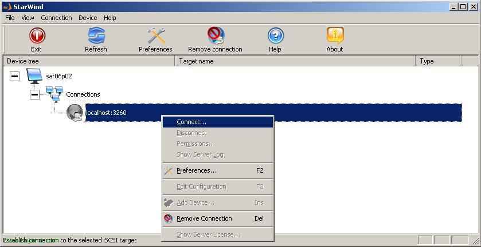Click the StarWind title bar app icon
481x247 pixels.
7,7
